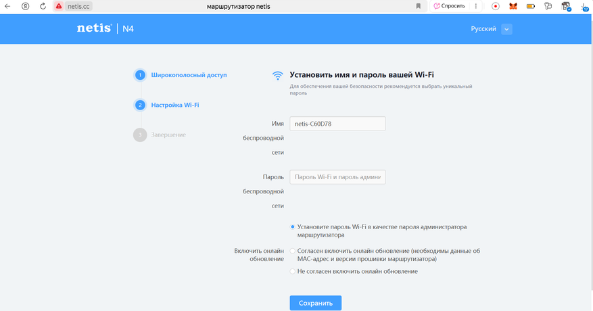Image resolution: width=593 pixels, height=311 pixels.
Task: Open the extensions puzzle icon
Action: coord(548,6)
